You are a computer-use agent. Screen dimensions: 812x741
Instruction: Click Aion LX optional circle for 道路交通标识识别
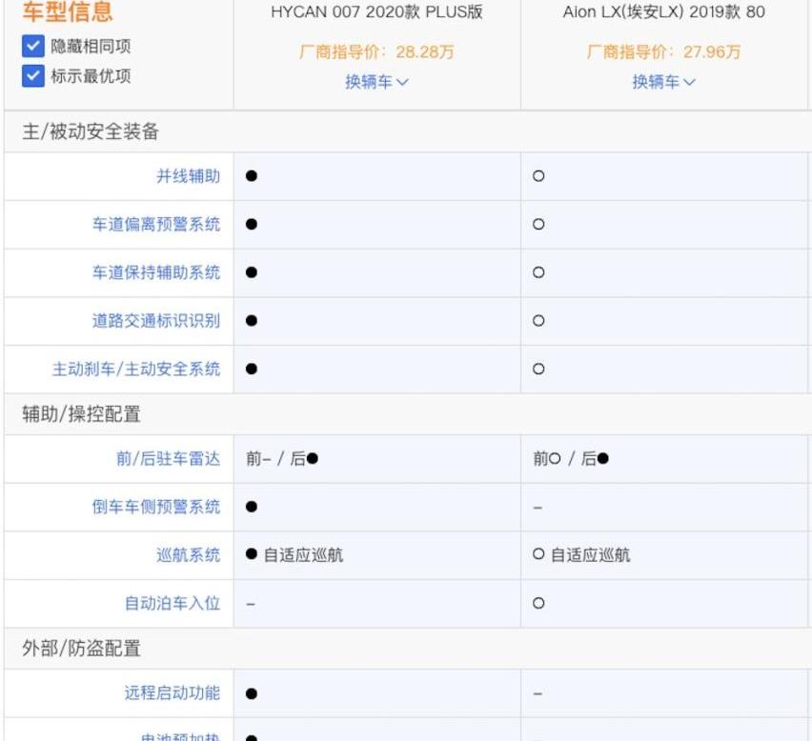pos(538,321)
